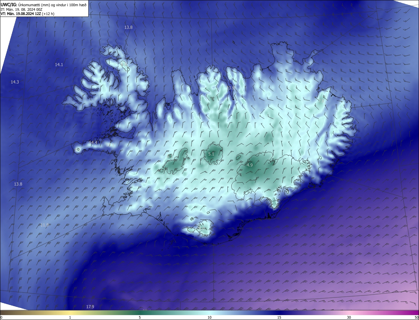419x320 pixels.
Task: Click the color scale tick labelled 0
Action: pyautogui.click(x=1, y=317)
